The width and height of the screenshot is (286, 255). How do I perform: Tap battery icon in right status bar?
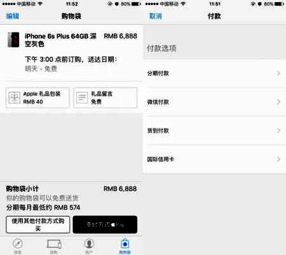pyautogui.click(x=279, y=4)
